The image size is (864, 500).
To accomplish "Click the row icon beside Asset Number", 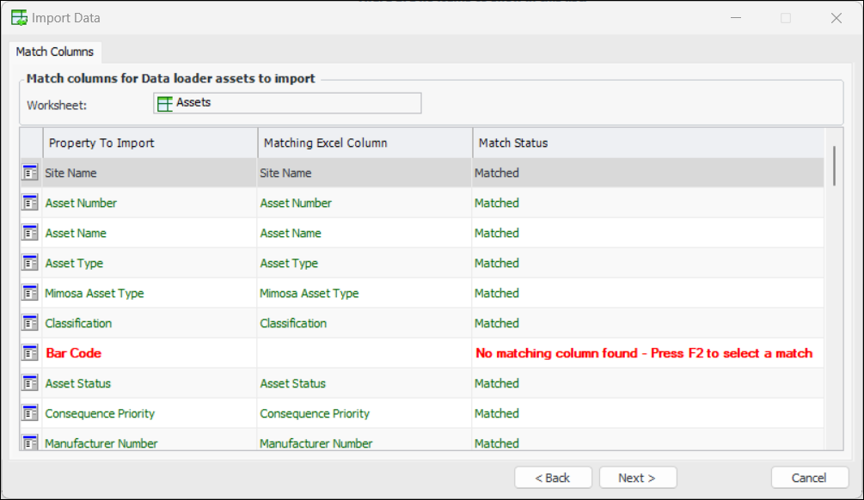I will click(x=30, y=203).
